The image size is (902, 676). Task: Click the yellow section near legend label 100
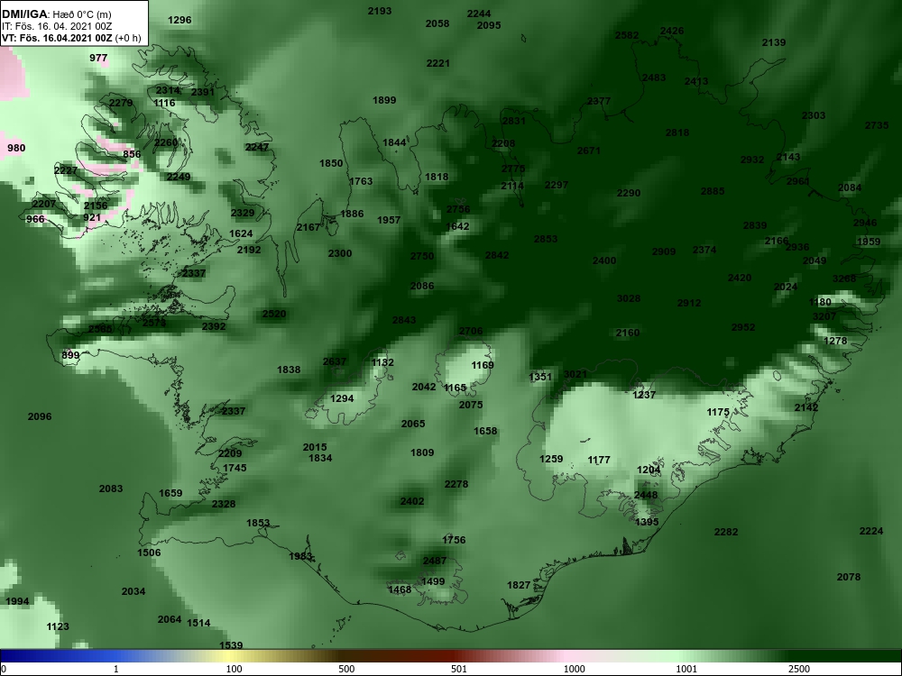[230, 656]
